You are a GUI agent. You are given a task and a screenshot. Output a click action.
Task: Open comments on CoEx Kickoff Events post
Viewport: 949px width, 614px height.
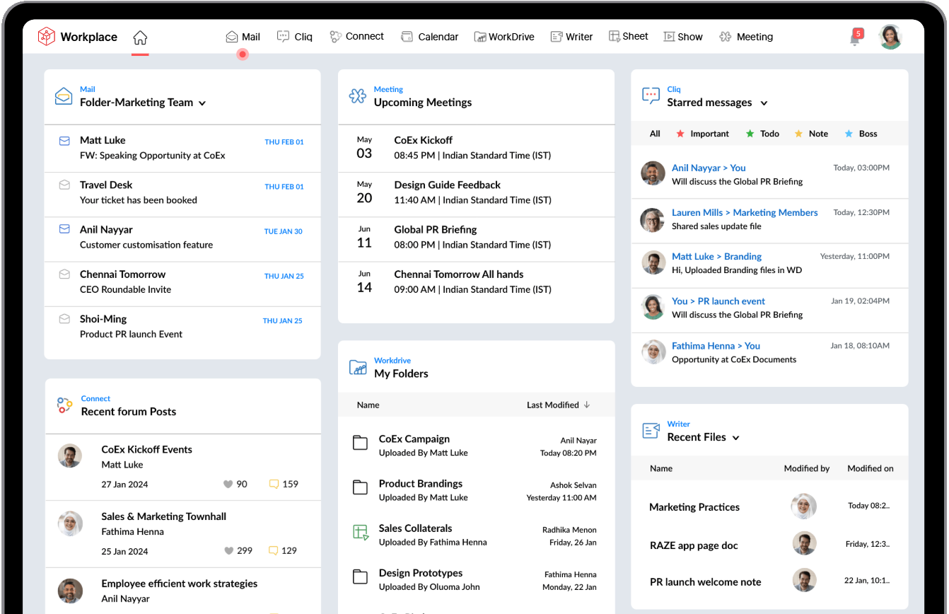click(x=274, y=485)
